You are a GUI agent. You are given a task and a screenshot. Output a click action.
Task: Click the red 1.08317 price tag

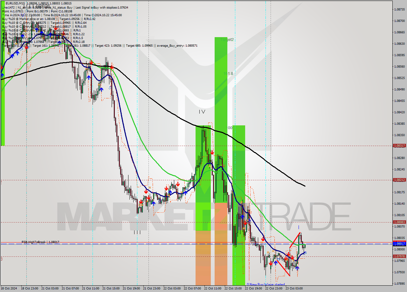(399, 146)
